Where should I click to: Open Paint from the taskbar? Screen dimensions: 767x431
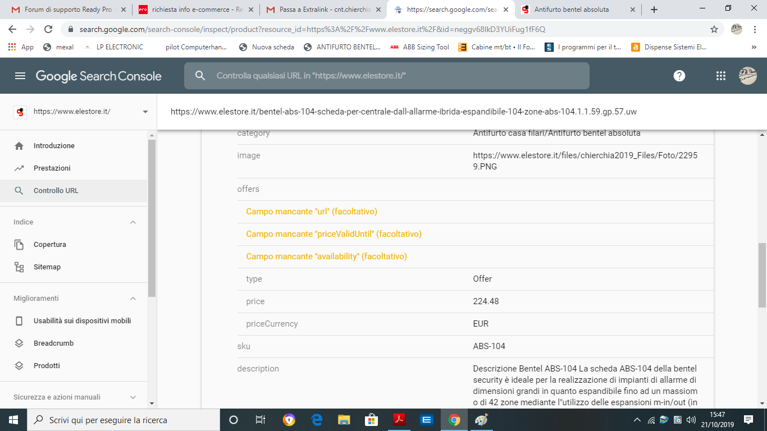[x=482, y=420]
